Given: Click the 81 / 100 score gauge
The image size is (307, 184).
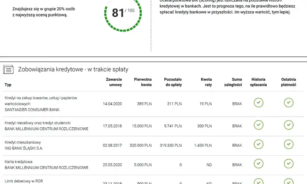Looking at the screenshot, I should (x=123, y=13).
